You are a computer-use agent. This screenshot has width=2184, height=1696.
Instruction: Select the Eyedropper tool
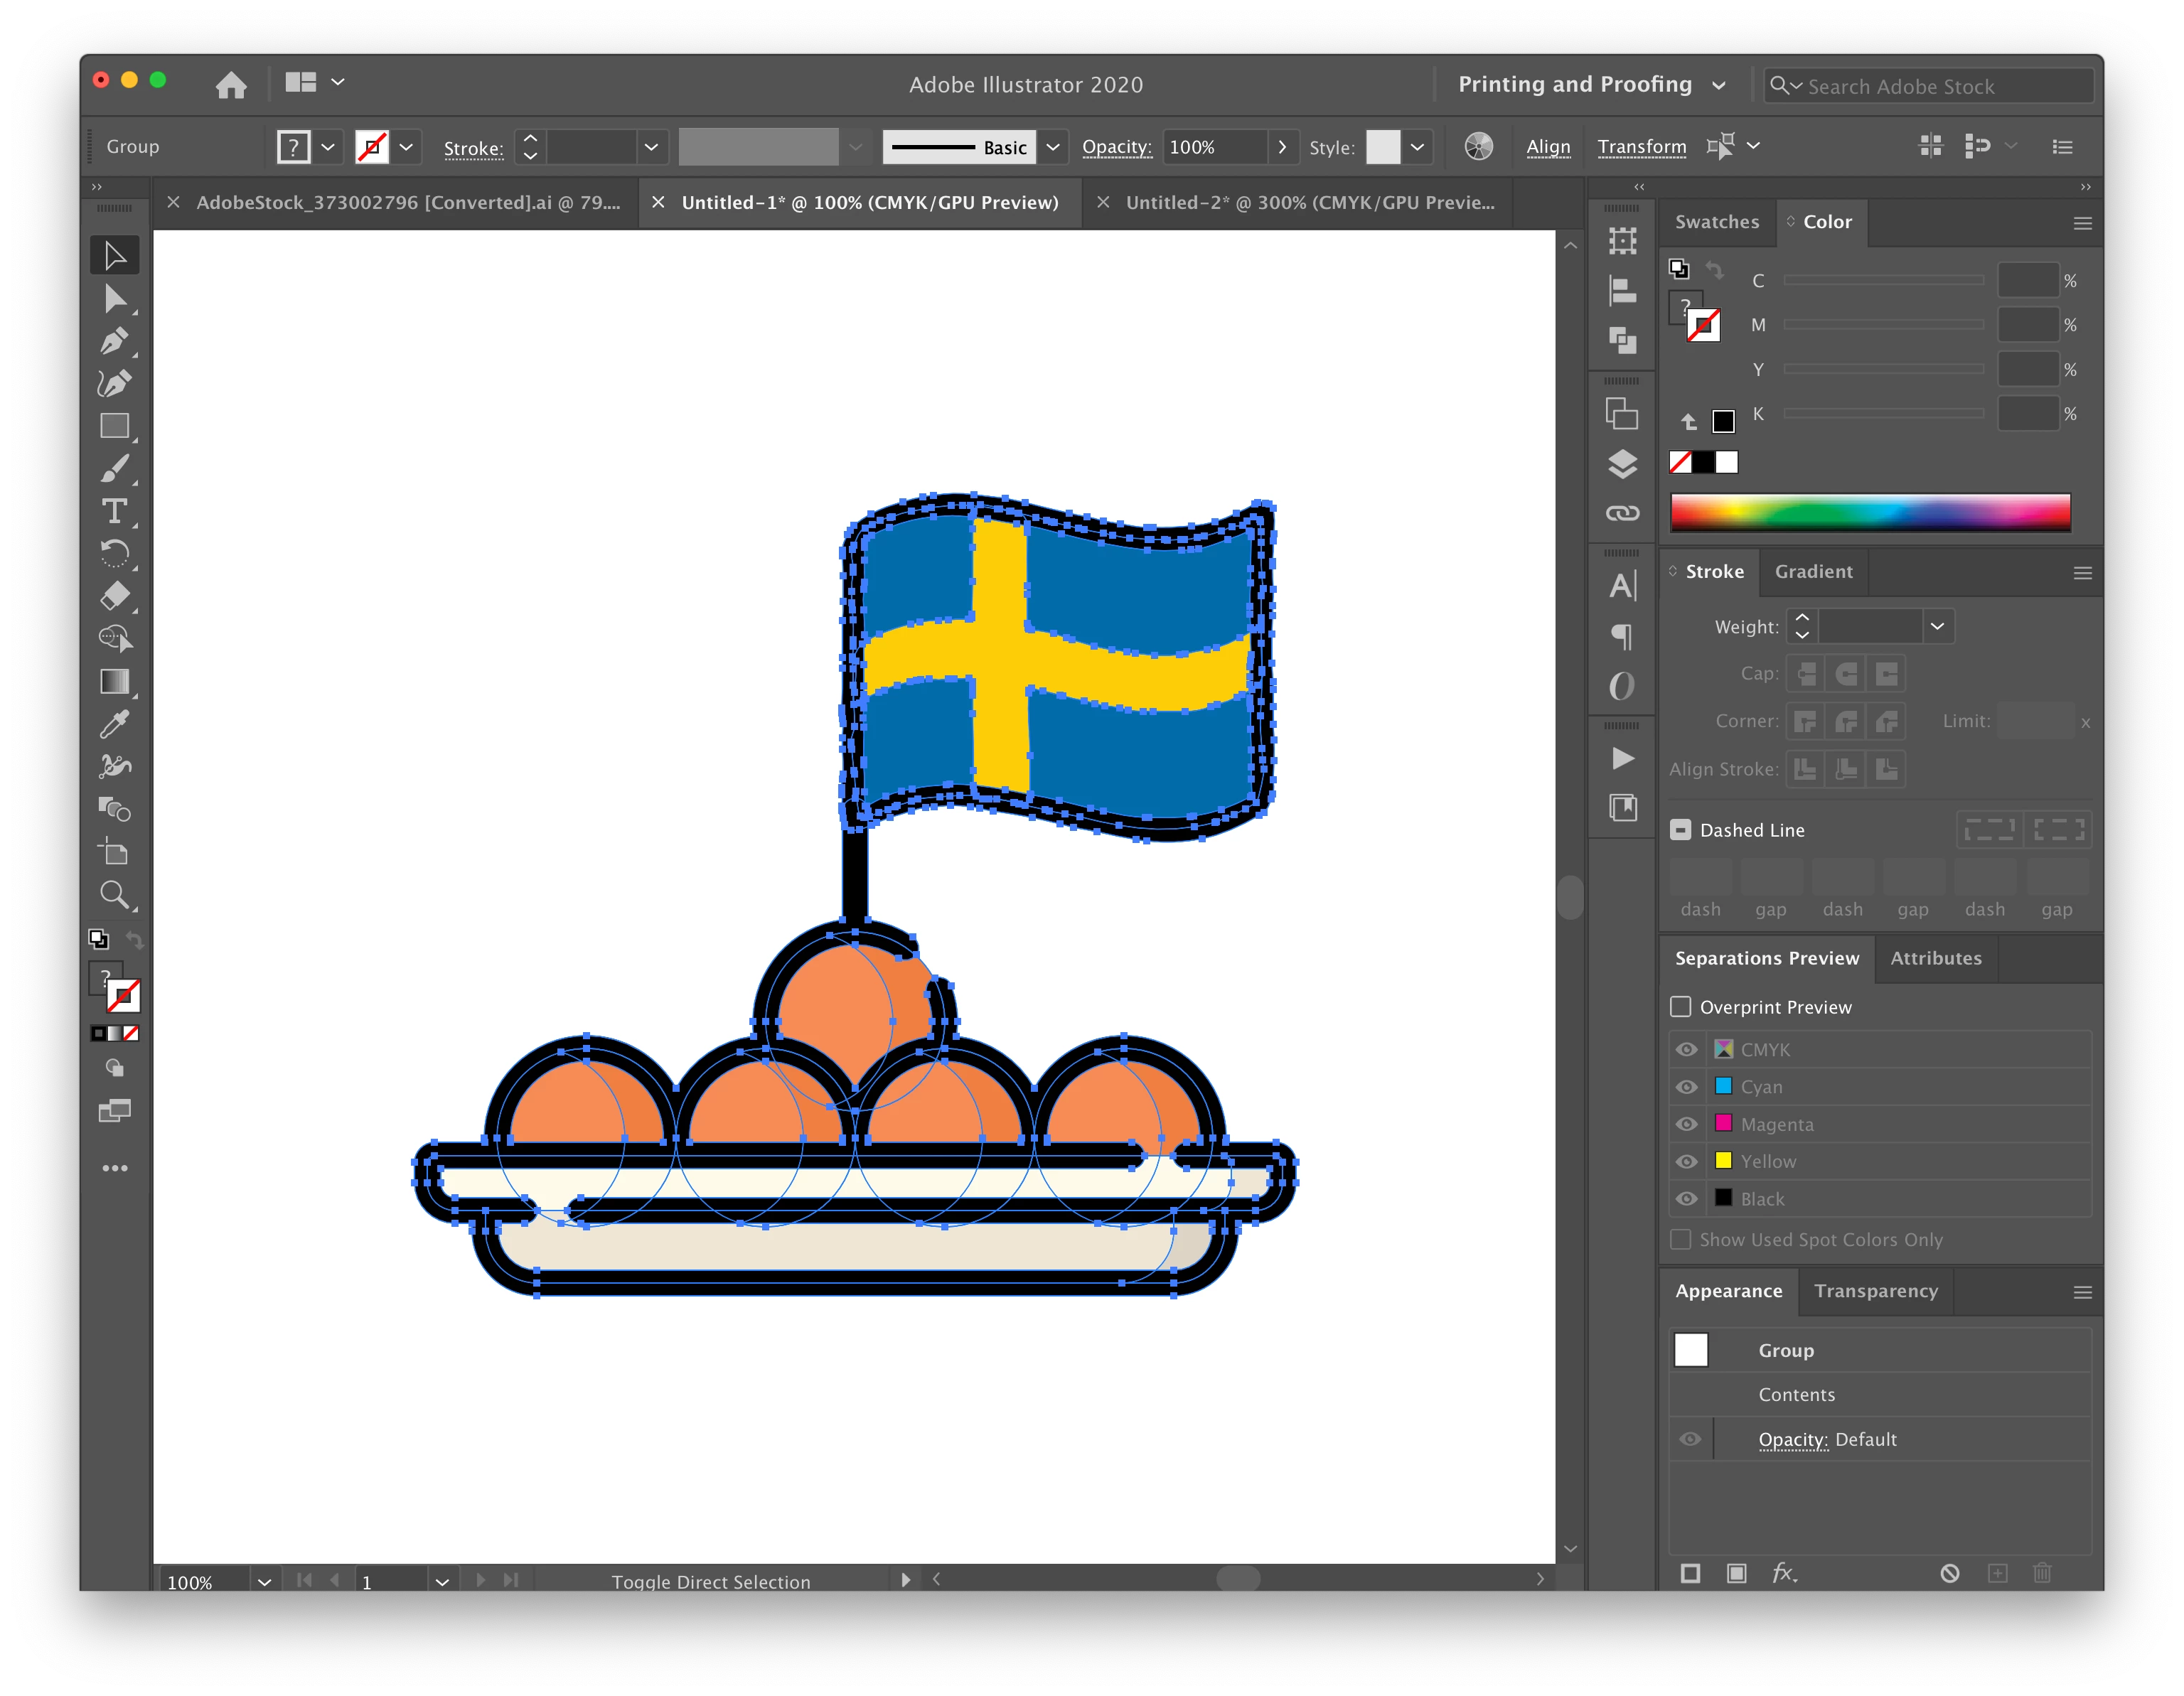[114, 724]
